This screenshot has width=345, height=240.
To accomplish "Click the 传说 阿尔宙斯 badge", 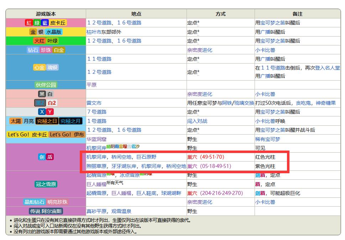I will click(46, 211).
